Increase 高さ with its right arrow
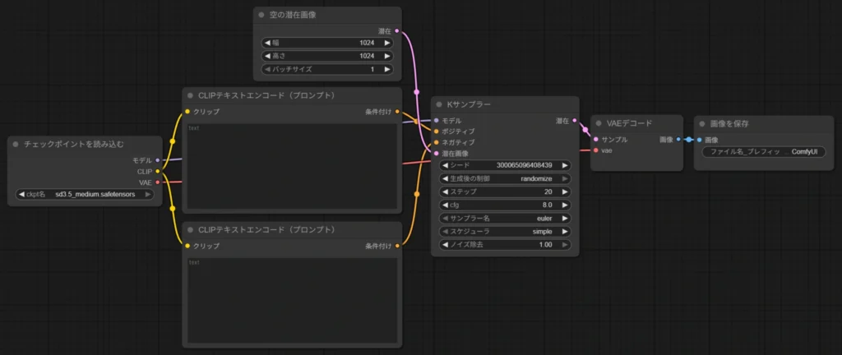The height and width of the screenshot is (355, 842). (x=386, y=57)
